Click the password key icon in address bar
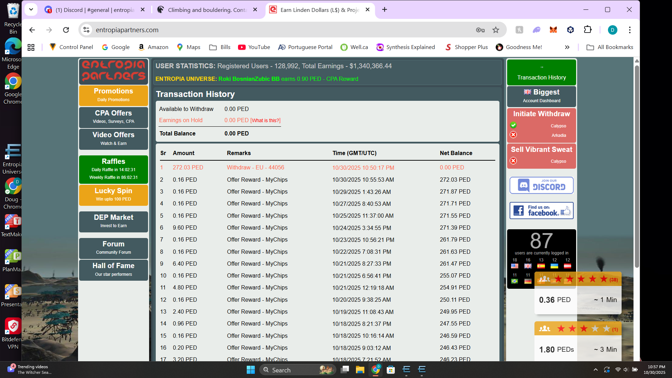 (480, 30)
